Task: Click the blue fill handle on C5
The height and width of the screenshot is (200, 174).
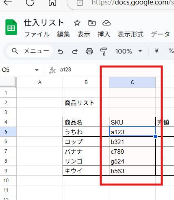Action: click(156, 136)
